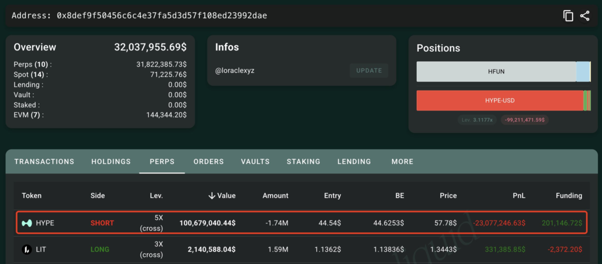Click the HYPE token name
The width and height of the screenshot is (602, 264).
tap(45, 223)
